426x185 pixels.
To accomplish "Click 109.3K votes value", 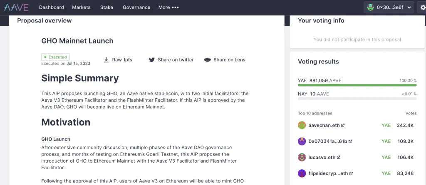I will tap(405, 141).
